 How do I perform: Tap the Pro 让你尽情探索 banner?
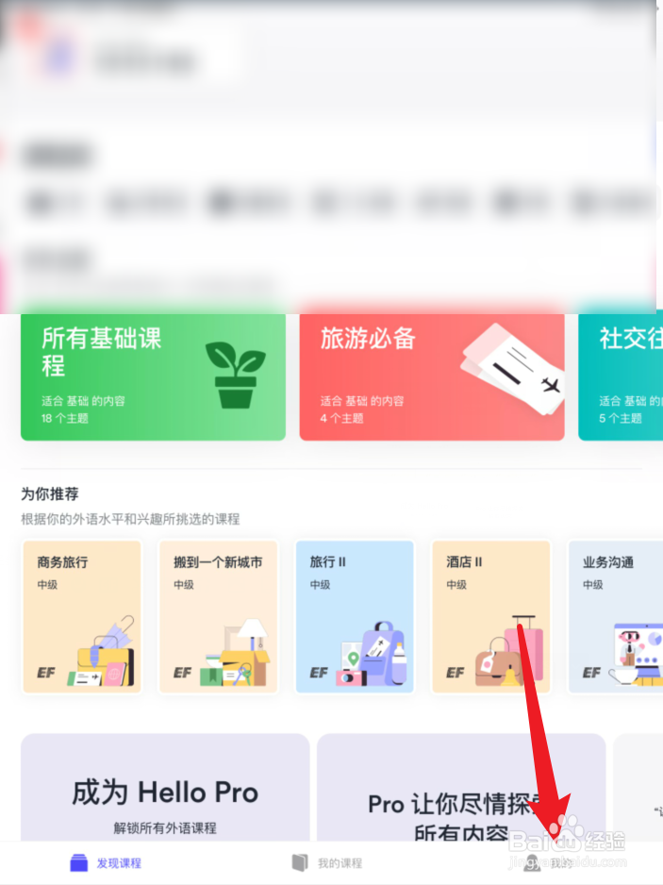[x=461, y=788]
